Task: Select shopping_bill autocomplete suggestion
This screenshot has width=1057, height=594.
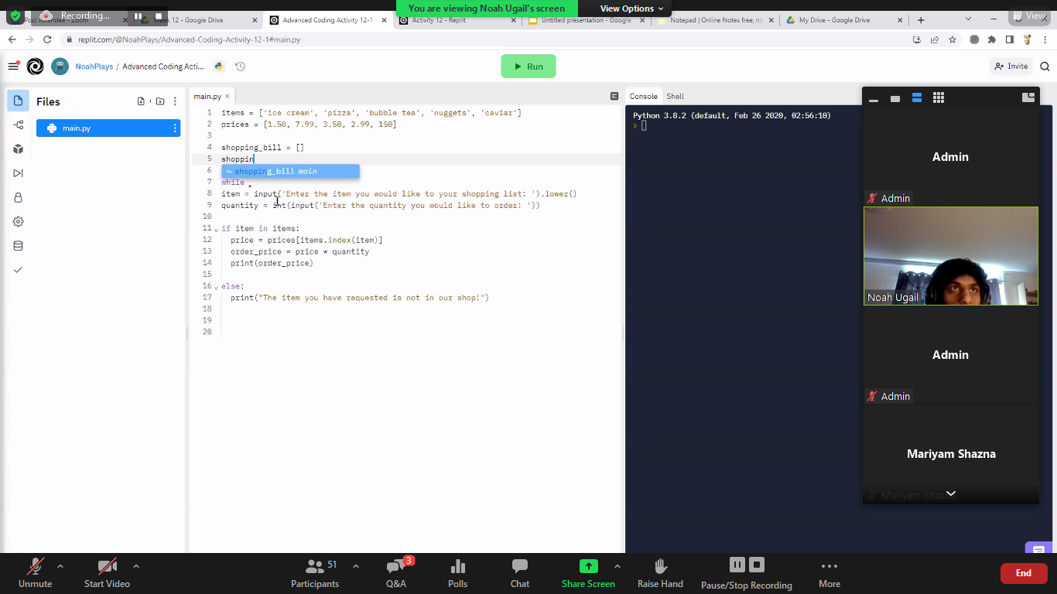Action: click(x=290, y=172)
